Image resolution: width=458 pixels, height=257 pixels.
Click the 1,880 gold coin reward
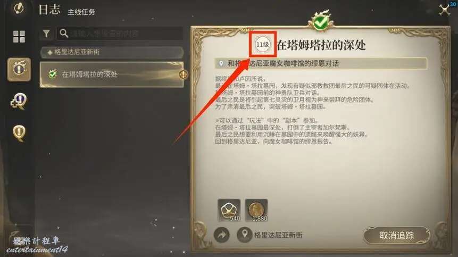pyautogui.click(x=256, y=210)
